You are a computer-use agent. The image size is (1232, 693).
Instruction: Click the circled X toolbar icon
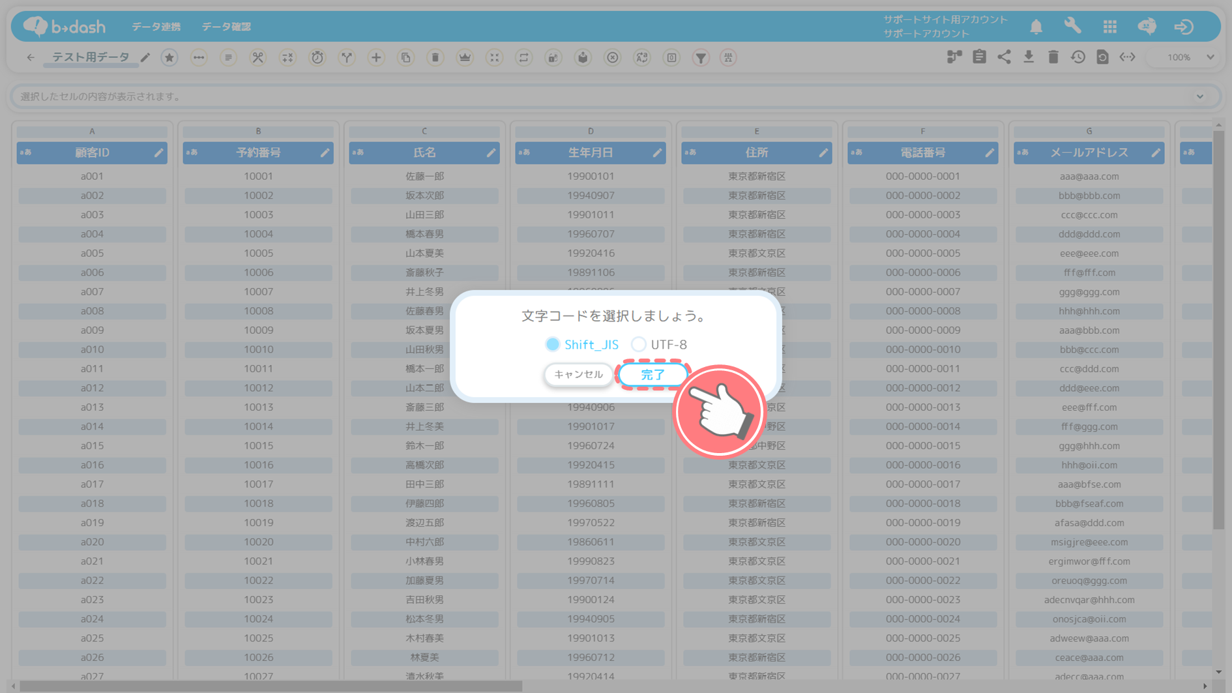click(613, 57)
